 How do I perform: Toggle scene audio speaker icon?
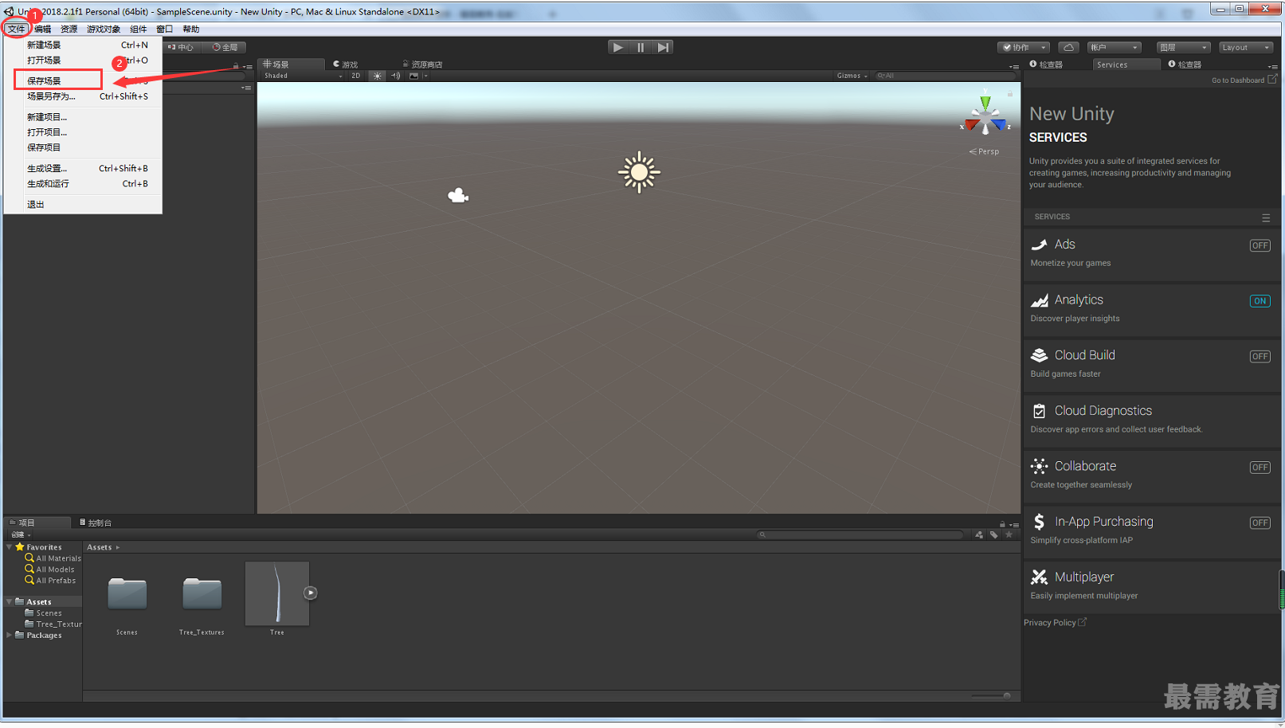pos(395,76)
